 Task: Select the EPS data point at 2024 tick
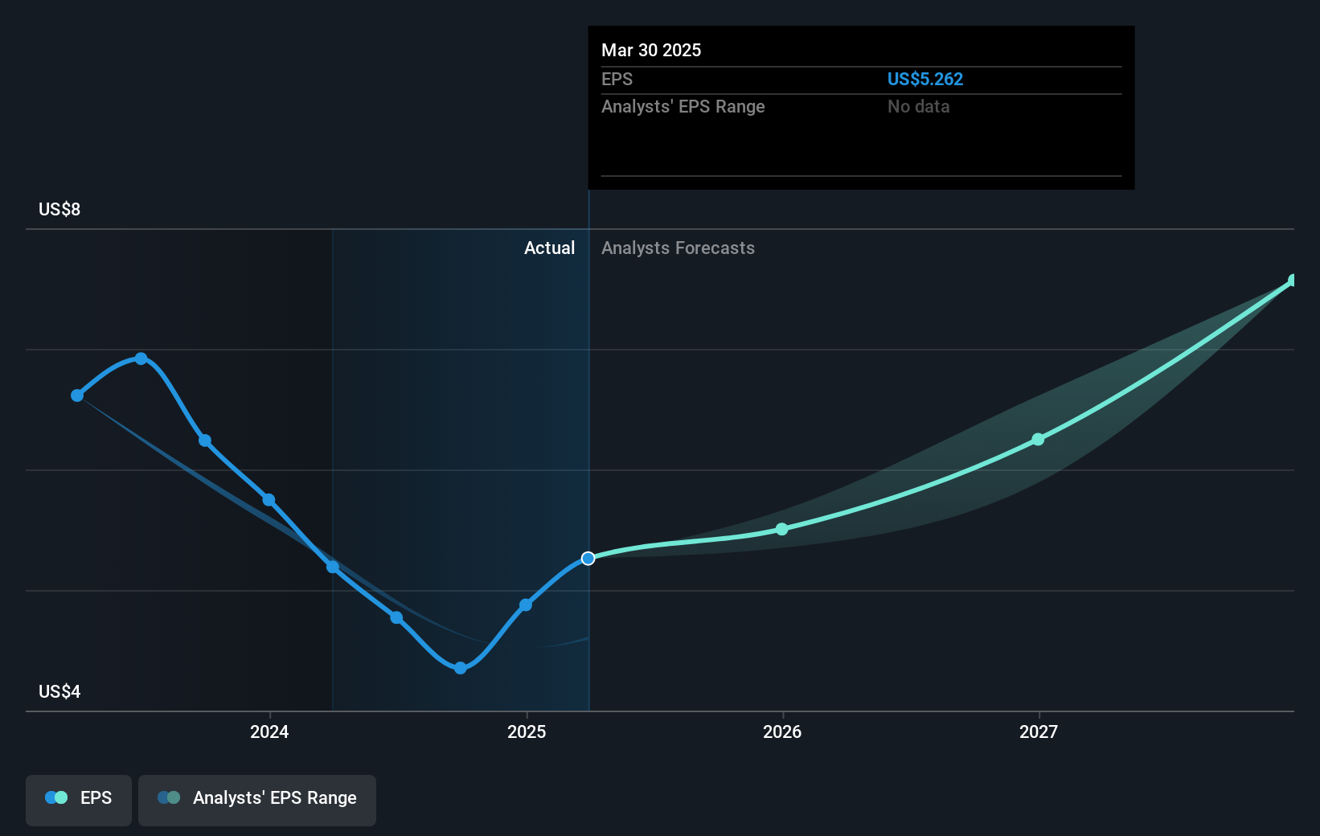point(269,500)
